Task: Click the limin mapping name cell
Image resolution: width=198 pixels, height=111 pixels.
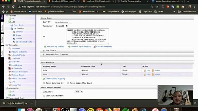Action: (61, 70)
